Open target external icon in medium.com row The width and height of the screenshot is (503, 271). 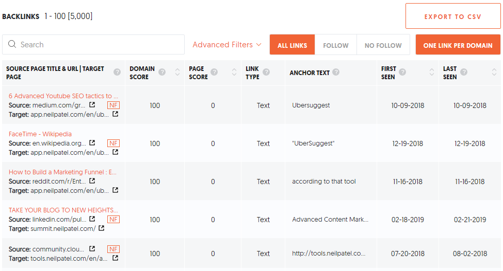115,114
